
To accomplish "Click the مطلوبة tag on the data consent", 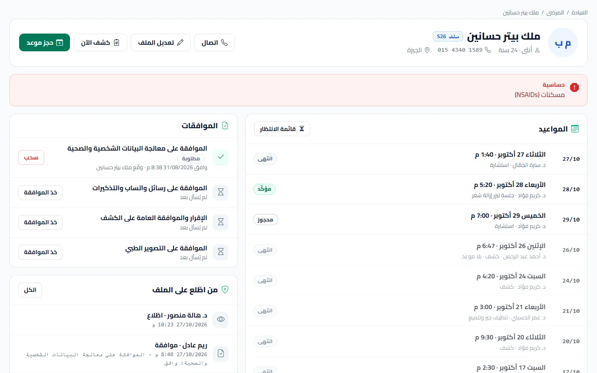I will tap(191, 159).
